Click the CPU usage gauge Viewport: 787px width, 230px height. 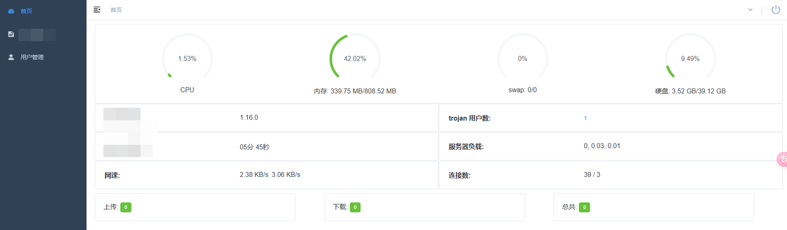click(x=187, y=58)
